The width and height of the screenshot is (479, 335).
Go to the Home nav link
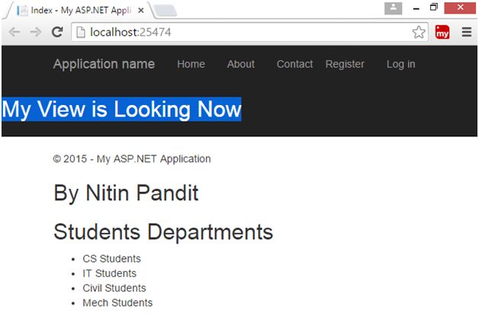click(x=191, y=64)
